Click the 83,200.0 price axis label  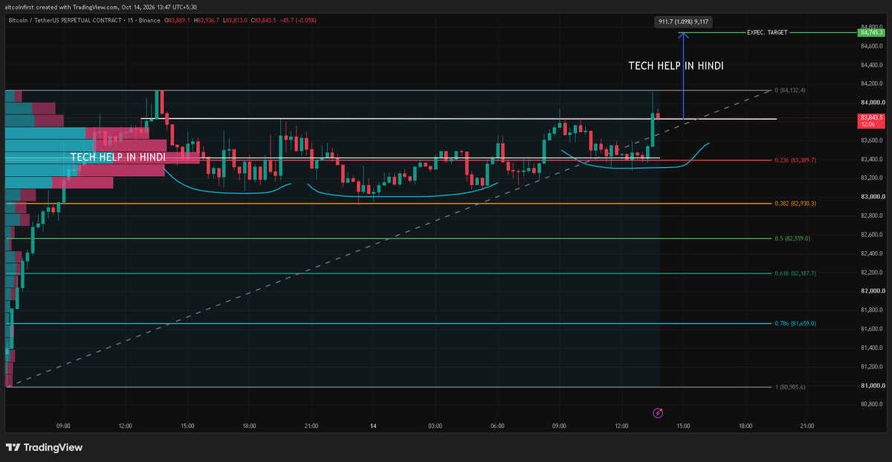click(872, 178)
